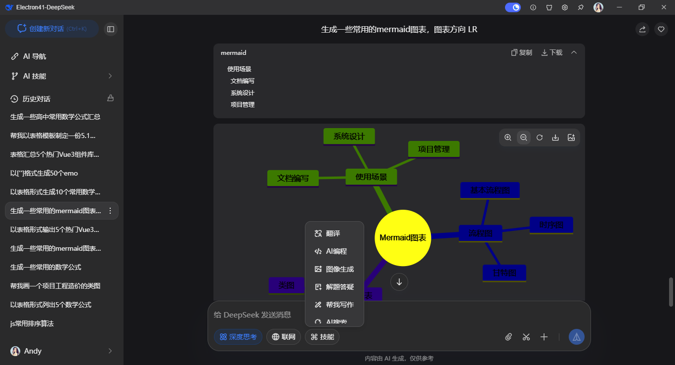
Task: Select 帮我写作 from skills popup
Action: pos(335,305)
